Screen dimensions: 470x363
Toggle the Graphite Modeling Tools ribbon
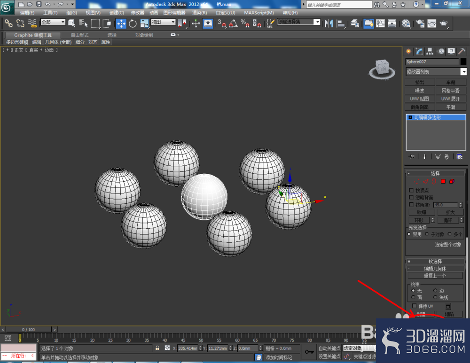(x=368, y=23)
